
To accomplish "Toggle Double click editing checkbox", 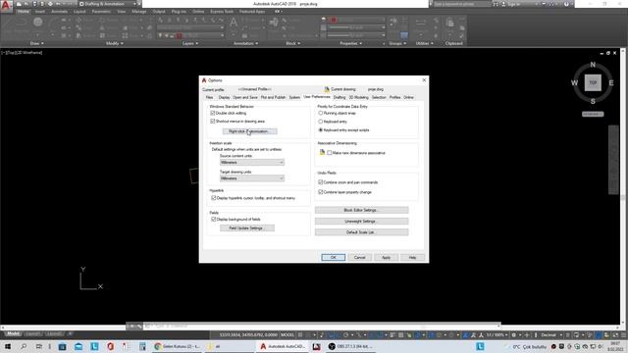I will (x=213, y=114).
